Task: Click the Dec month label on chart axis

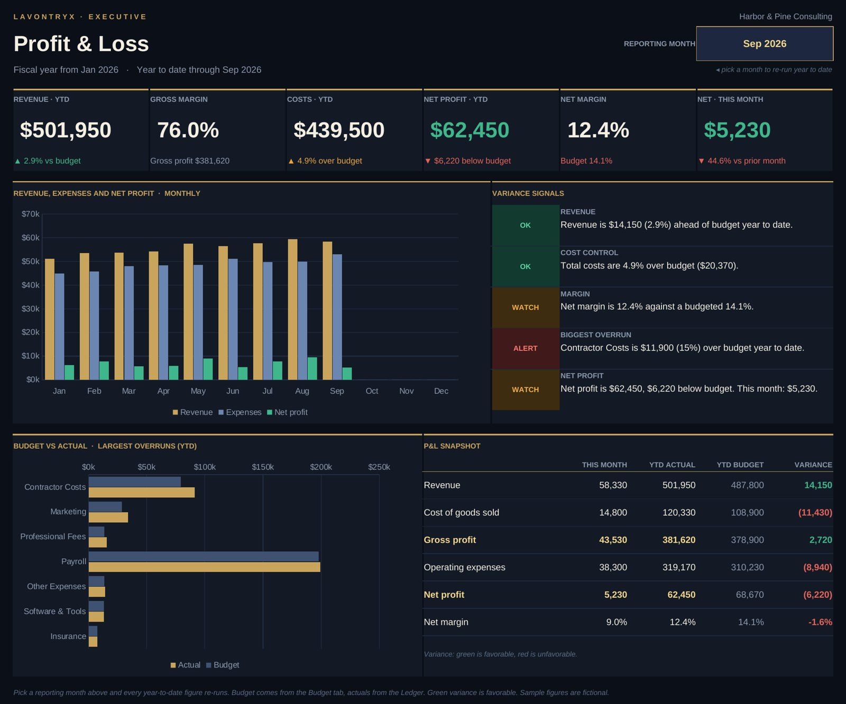Action: [441, 391]
